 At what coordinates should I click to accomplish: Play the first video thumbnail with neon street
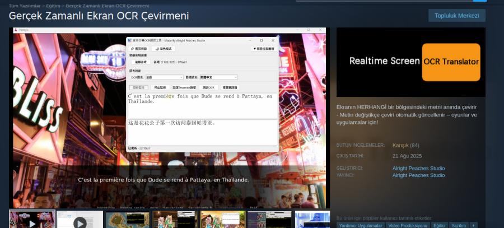pos(32,220)
